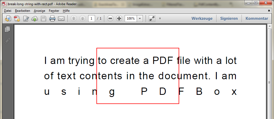Close the document with menu bar X
274x119 pixels.
click(x=269, y=11)
